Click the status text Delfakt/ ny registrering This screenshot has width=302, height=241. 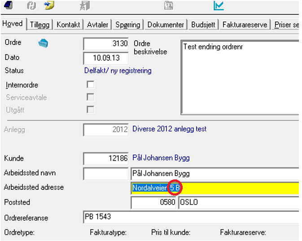coord(118,71)
